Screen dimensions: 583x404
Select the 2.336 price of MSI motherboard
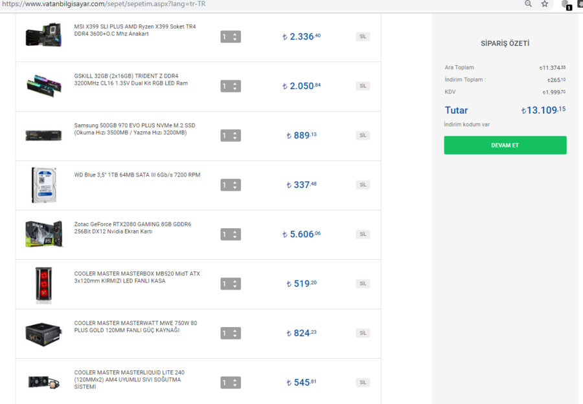301,36
